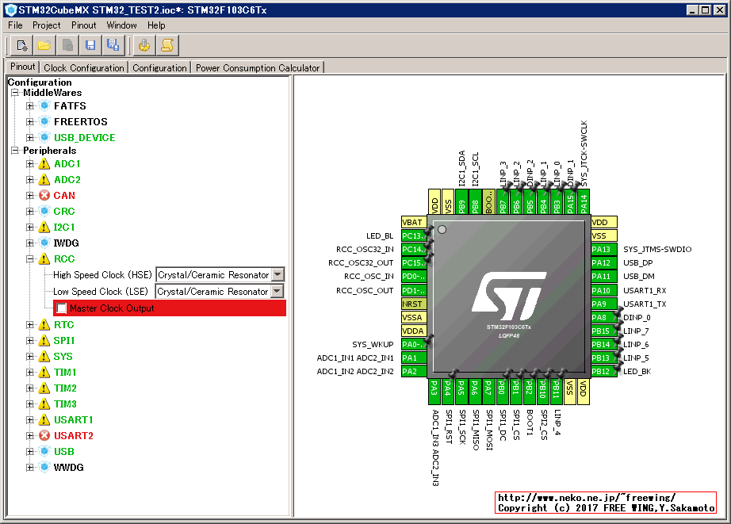Viewport: 731px width, 524px height.
Task: Click the Open Project folder icon
Action: coord(44,45)
